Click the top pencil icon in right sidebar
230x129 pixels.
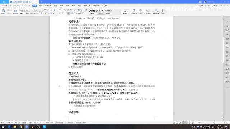coord(227,21)
